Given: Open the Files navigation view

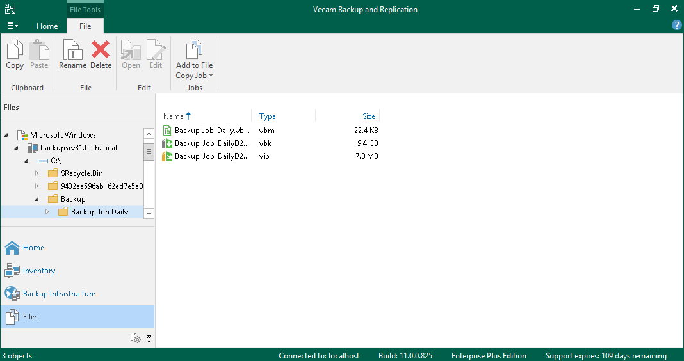Looking at the screenshot, I should pyautogui.click(x=77, y=317).
